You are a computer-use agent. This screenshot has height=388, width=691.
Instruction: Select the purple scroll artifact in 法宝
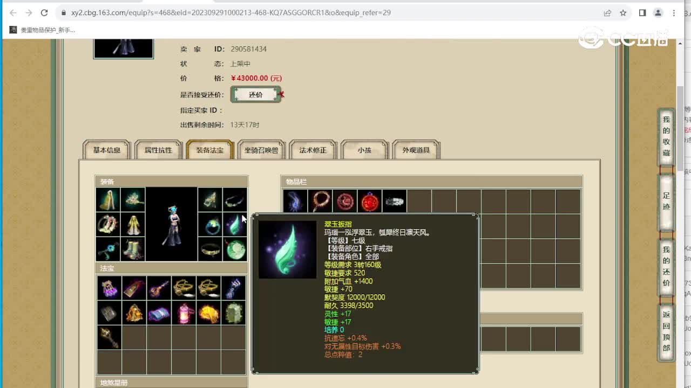[159, 313]
